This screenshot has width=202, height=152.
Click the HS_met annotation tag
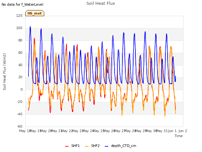coord(35,13)
